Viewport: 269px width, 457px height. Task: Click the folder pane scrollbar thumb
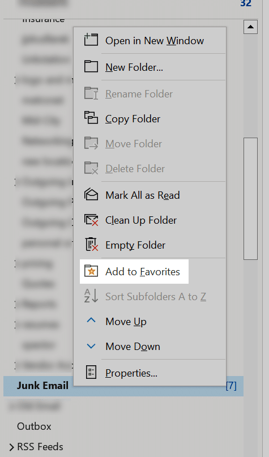pos(250,198)
